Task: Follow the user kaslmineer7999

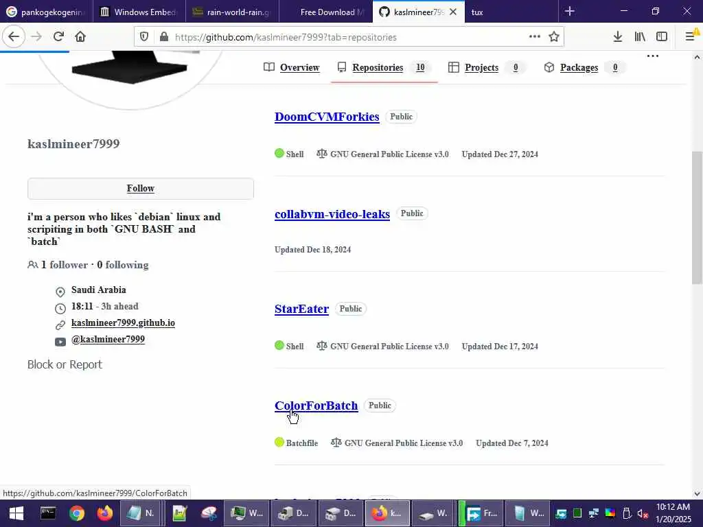Action: point(140,189)
